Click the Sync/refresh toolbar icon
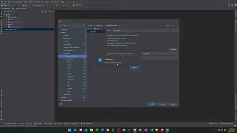237x133 pixels. (8, 6)
